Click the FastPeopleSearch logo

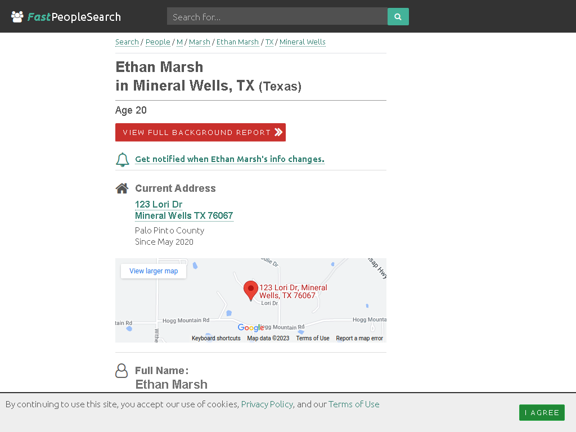66,17
